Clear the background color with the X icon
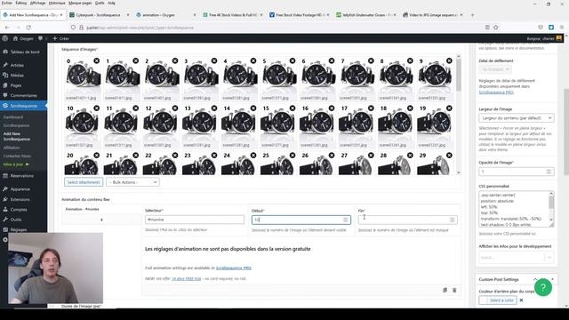Viewport: 569px width, 320px height. 522,300
